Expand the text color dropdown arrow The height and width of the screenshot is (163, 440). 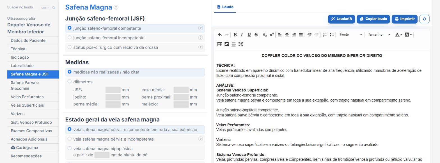401,35
